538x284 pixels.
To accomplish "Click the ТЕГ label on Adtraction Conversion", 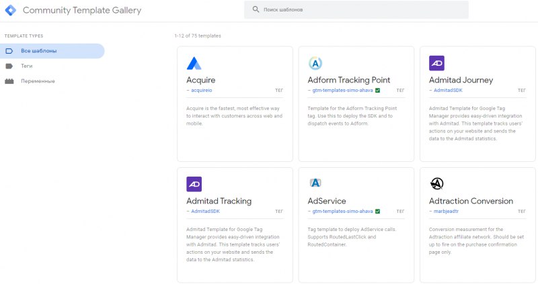I will [522, 211].
